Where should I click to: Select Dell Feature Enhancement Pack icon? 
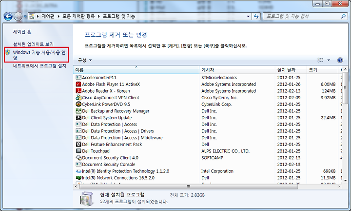pyautogui.click(x=78, y=144)
